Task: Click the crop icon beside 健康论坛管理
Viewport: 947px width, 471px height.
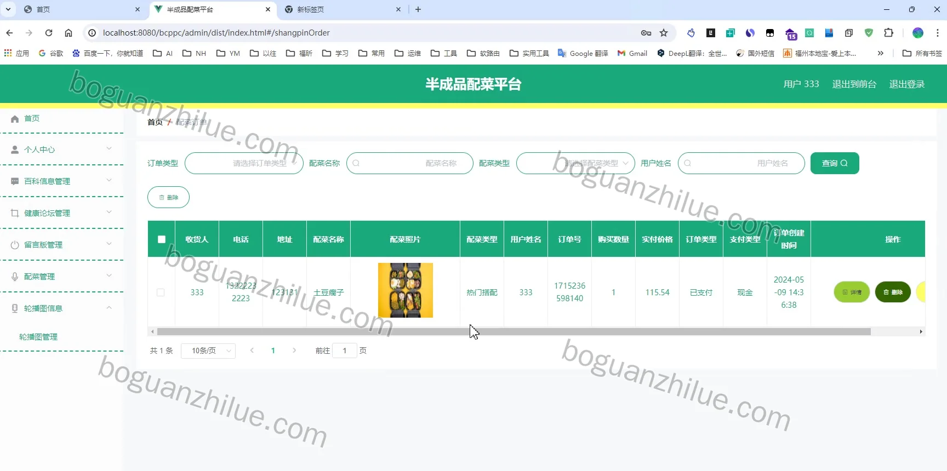Action: pyautogui.click(x=15, y=213)
